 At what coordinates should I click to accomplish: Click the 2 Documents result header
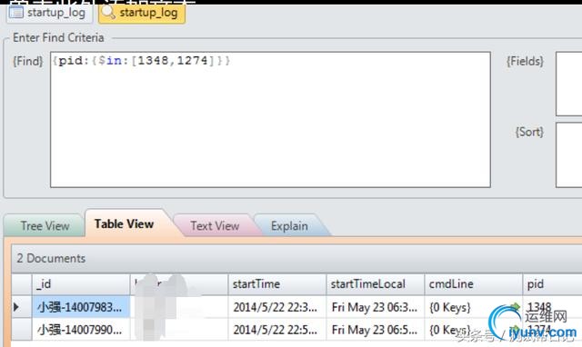[296, 258]
